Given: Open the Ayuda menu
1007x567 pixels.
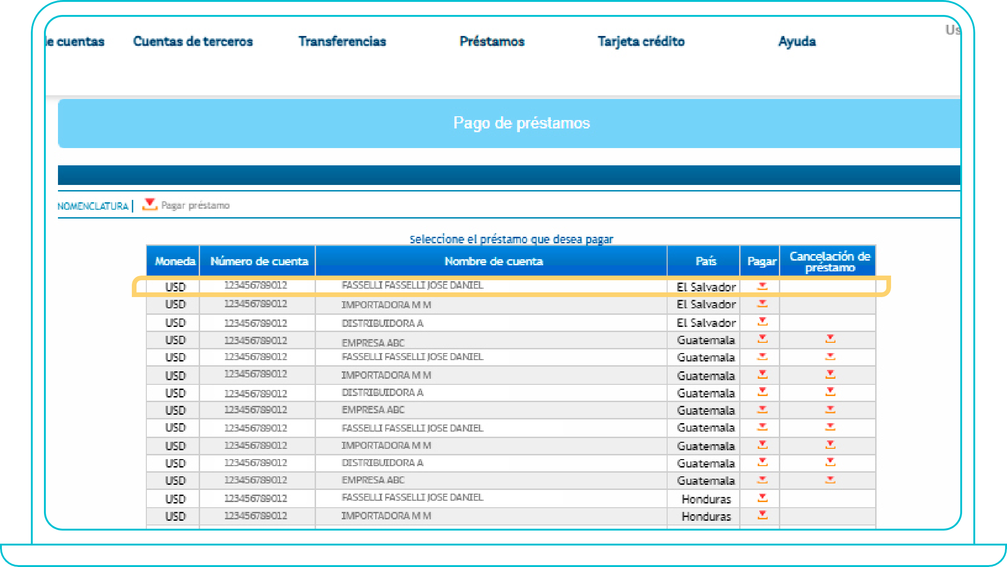Looking at the screenshot, I should tap(797, 41).
